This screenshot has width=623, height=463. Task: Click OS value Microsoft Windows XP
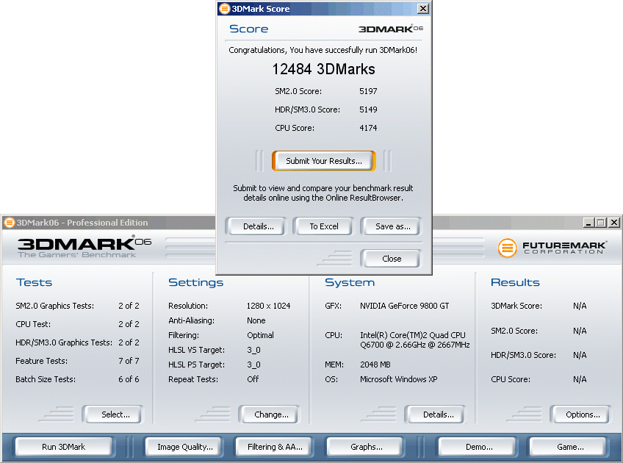coord(398,379)
